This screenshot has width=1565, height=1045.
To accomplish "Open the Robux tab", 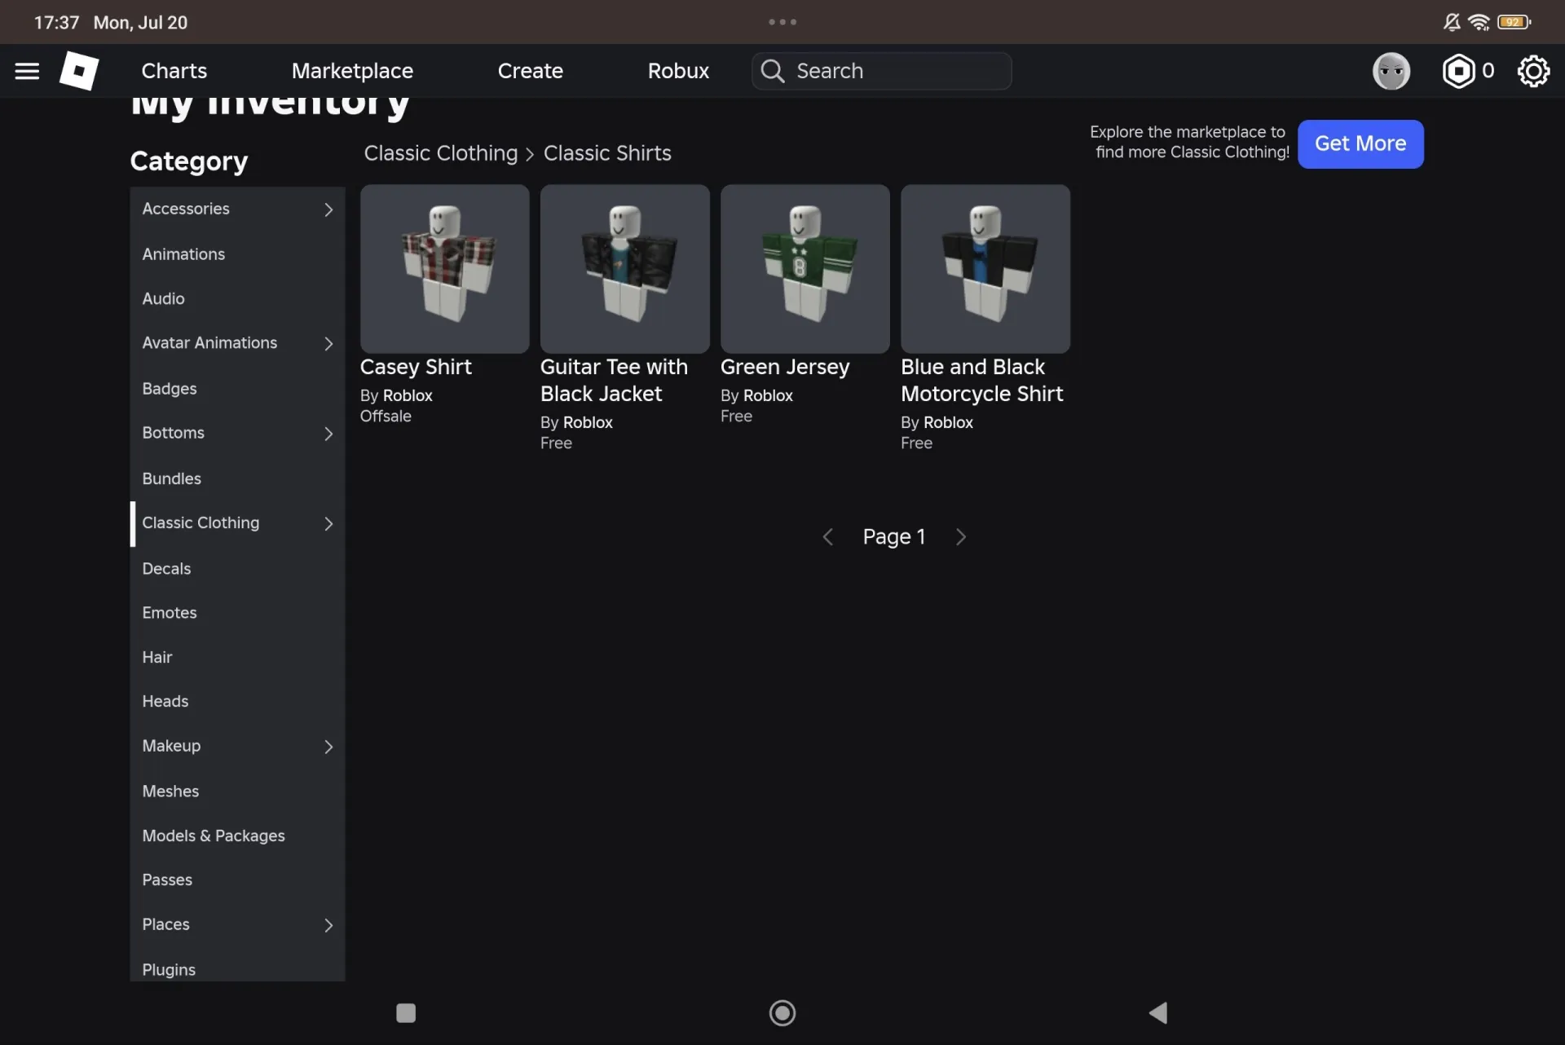I will 678,71.
